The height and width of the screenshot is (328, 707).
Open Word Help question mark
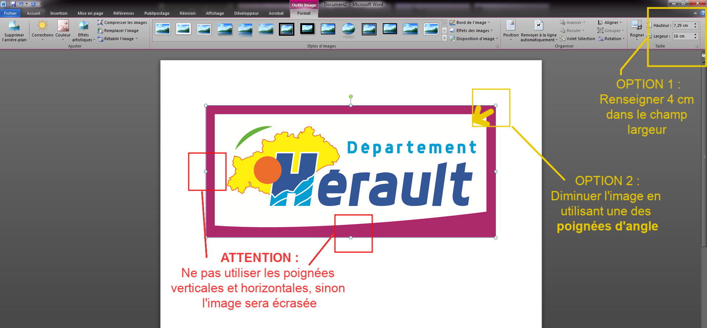point(703,13)
